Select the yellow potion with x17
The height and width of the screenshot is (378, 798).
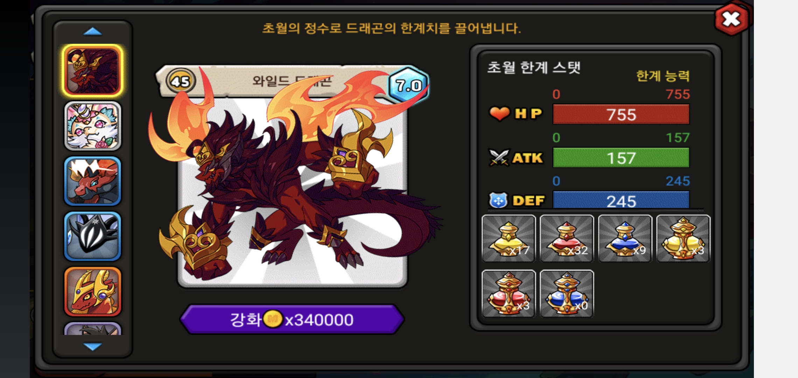click(509, 238)
